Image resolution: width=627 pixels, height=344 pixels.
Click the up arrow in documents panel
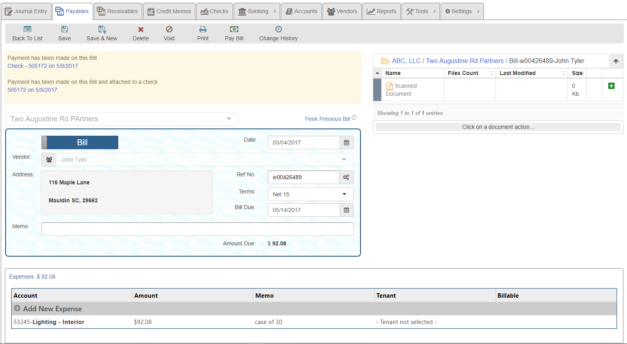pyautogui.click(x=616, y=61)
